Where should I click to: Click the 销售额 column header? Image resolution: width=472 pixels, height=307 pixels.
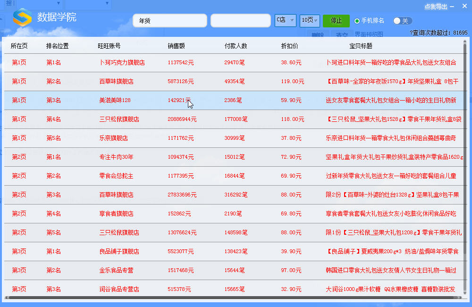(x=176, y=46)
